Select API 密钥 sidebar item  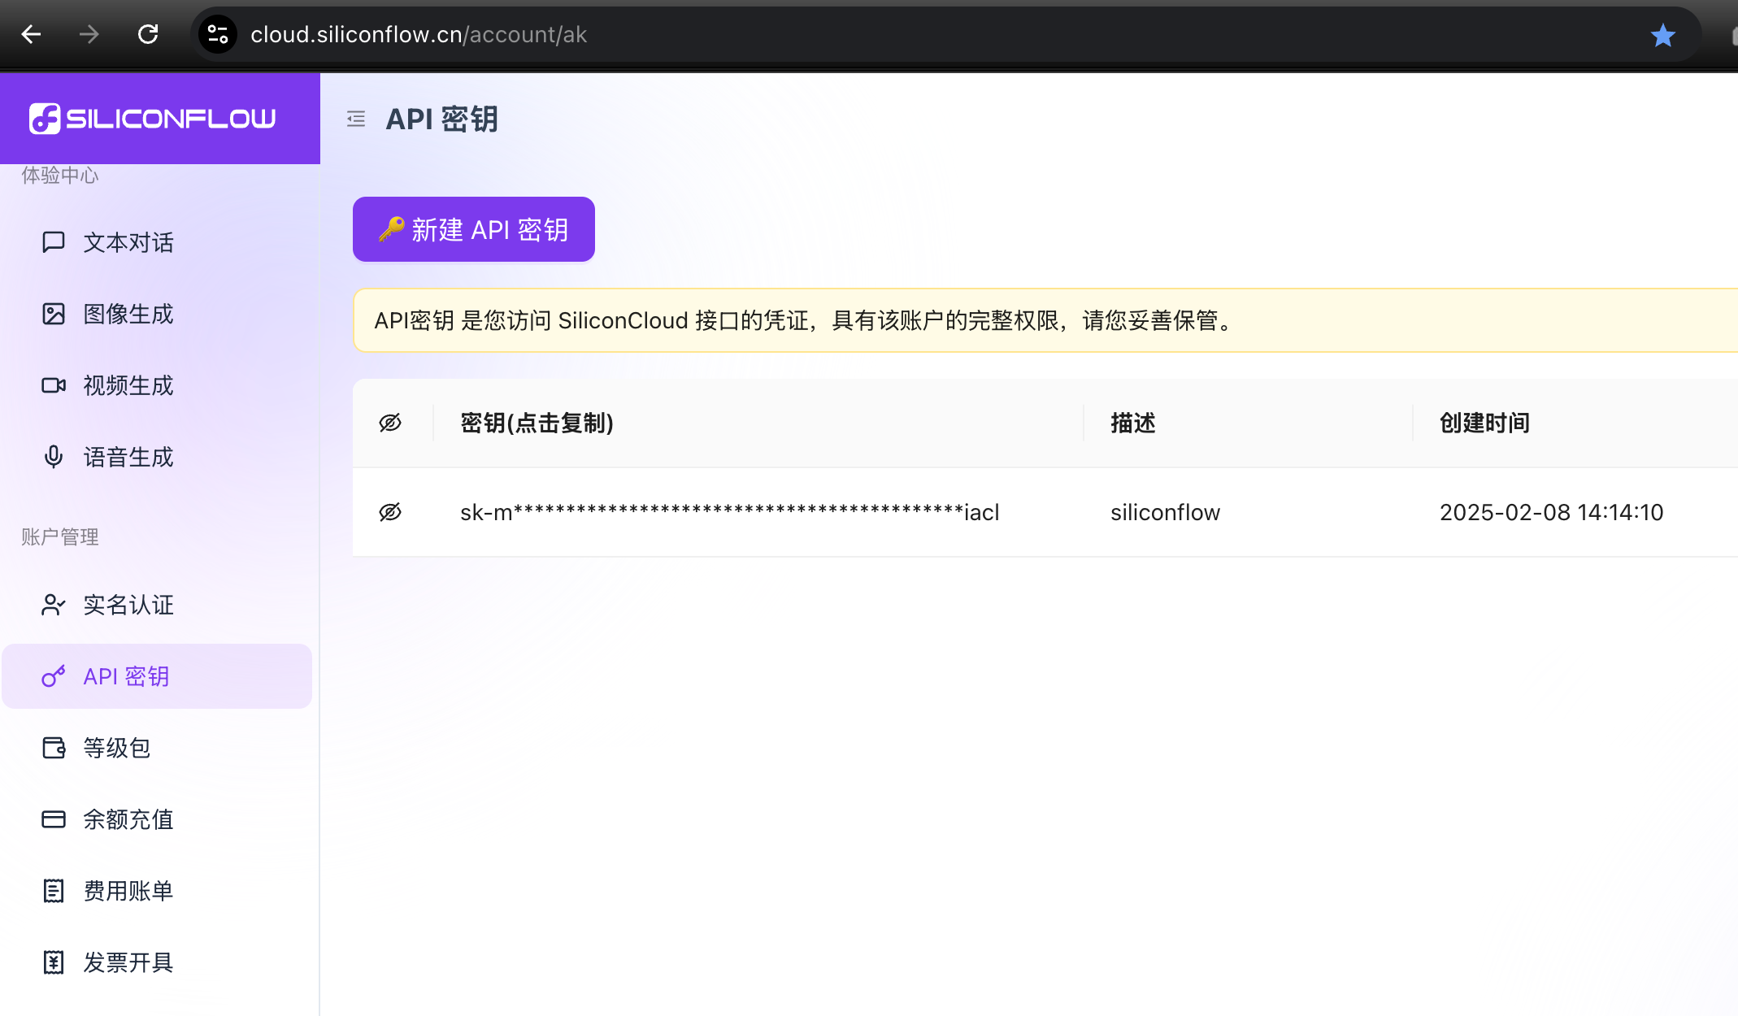126,676
